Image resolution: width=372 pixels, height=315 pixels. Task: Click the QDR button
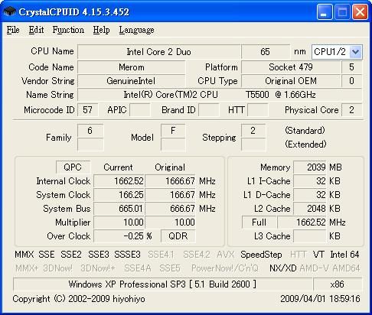[x=178, y=236]
